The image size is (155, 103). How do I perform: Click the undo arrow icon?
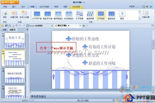point(17,26)
